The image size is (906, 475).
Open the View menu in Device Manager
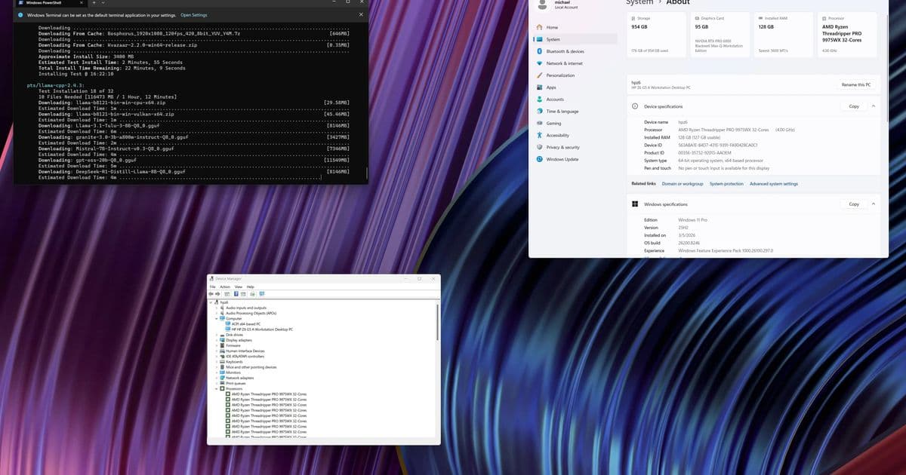coord(237,287)
